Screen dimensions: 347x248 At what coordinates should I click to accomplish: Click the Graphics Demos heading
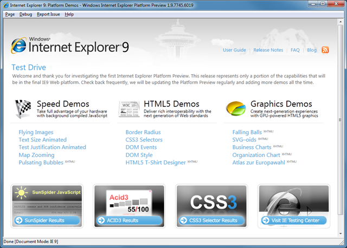pos(281,103)
